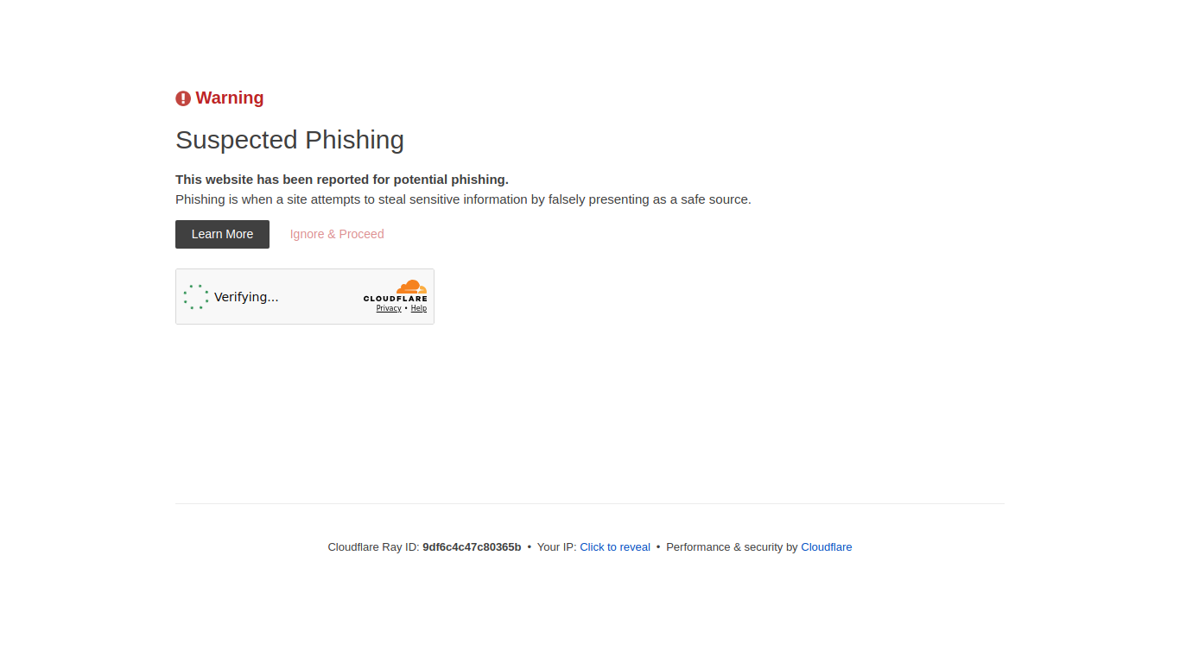Click the Cloudflare Ray ID label

[x=373, y=547]
